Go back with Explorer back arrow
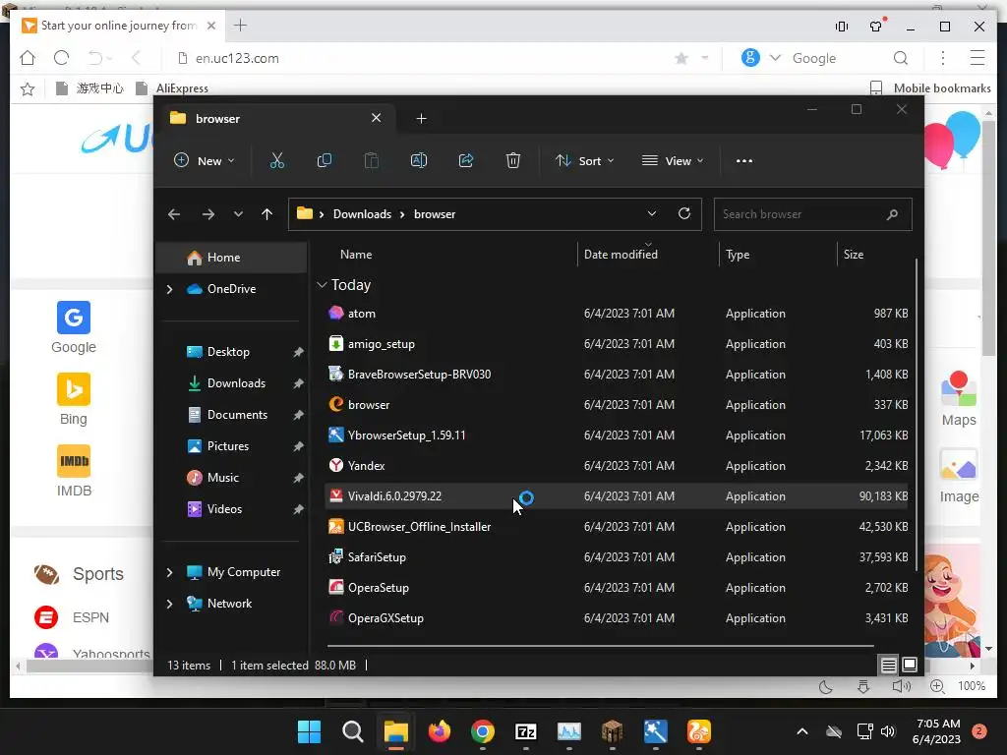The image size is (1007, 755). pos(174,213)
